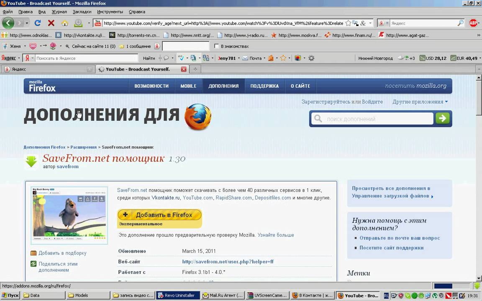Screen dimensions: 482x301
Task: Click the Найти button in Yandex bar
Action: [149, 58]
